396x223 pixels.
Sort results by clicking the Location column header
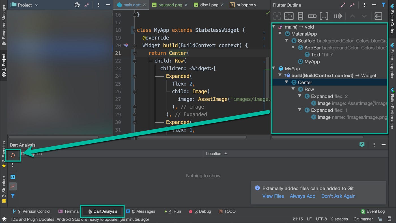(x=214, y=153)
